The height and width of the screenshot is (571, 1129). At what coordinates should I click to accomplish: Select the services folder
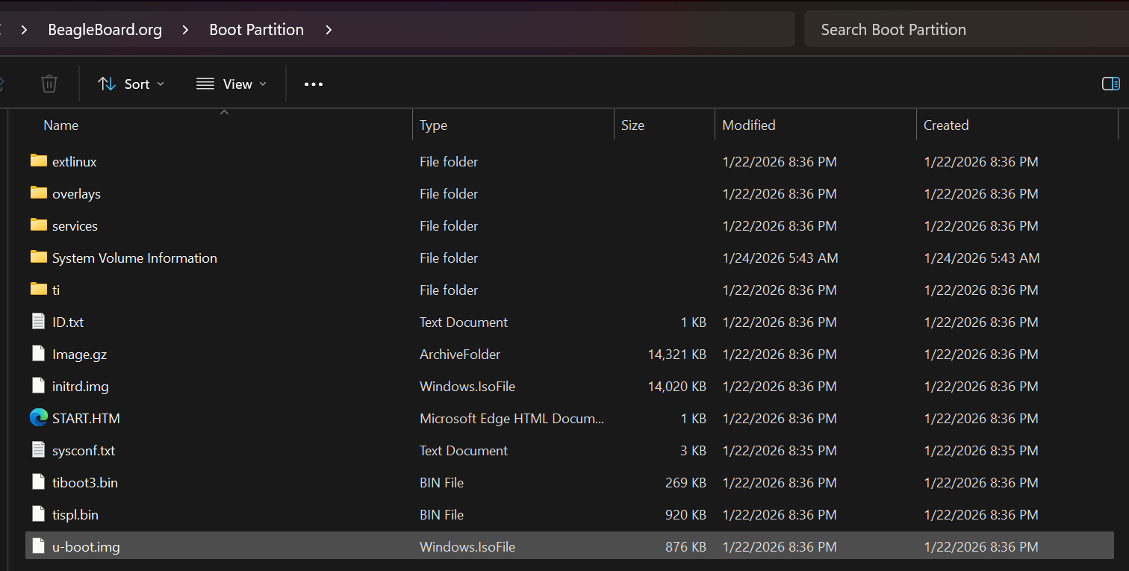pos(75,225)
